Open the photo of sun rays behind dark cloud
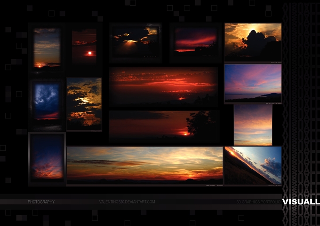This screenshot has width=320, height=226. click(x=136, y=43)
